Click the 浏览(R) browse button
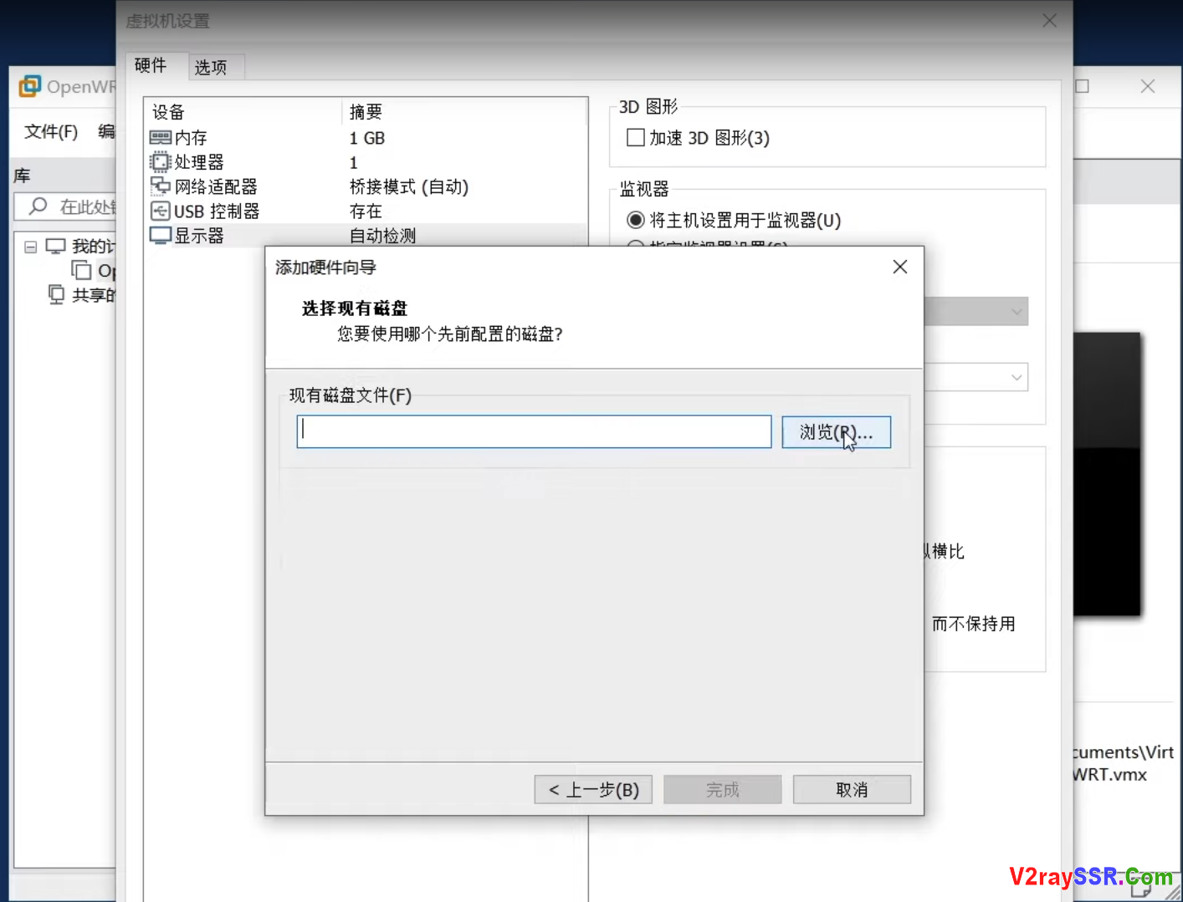Viewport: 1183px width, 902px height. click(x=835, y=431)
